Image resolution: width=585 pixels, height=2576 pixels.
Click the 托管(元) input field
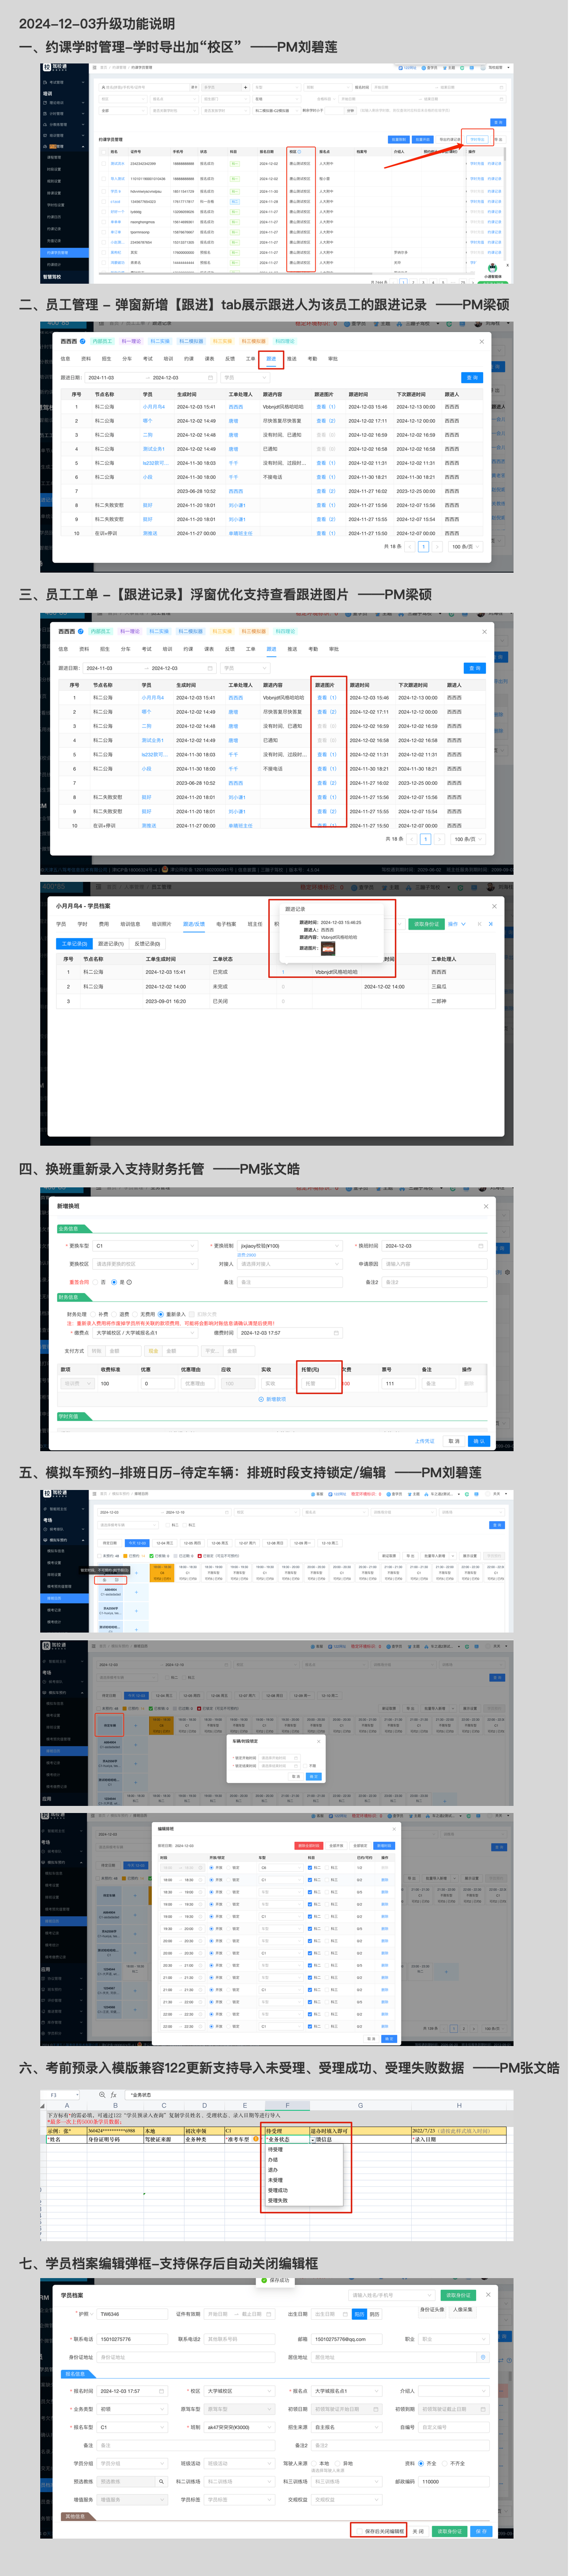tap(319, 1384)
